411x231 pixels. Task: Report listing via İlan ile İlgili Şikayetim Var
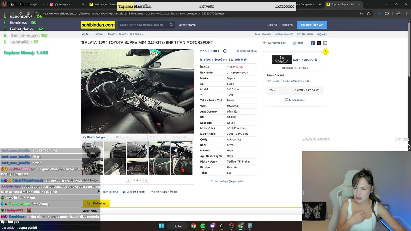pos(227,181)
